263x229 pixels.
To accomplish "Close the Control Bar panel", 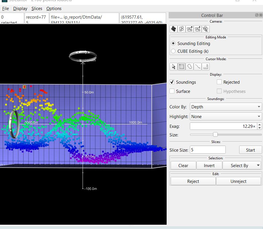I will (261, 15).
